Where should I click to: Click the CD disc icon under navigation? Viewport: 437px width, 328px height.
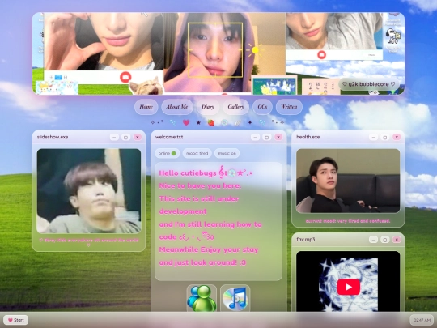[x=224, y=122]
